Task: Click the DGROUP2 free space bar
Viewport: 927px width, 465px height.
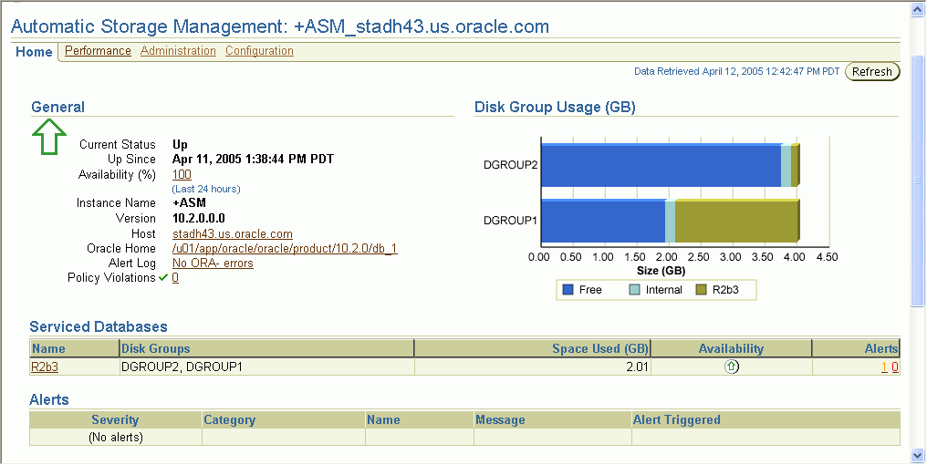Action: [661, 166]
